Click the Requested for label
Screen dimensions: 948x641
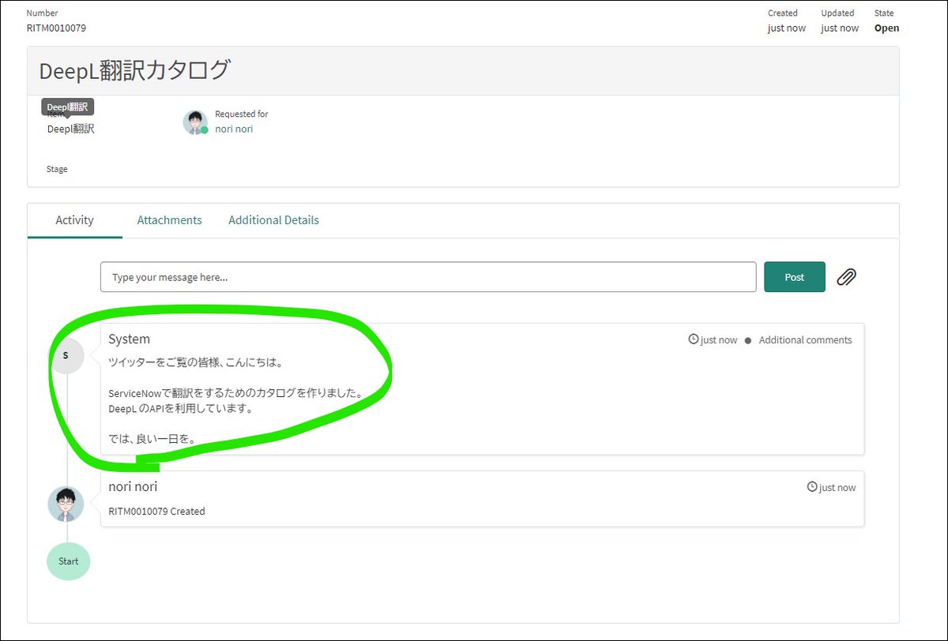pos(242,114)
